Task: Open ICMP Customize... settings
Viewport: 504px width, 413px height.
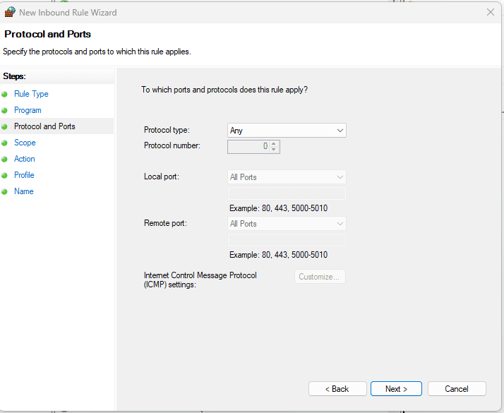Action: [x=320, y=277]
